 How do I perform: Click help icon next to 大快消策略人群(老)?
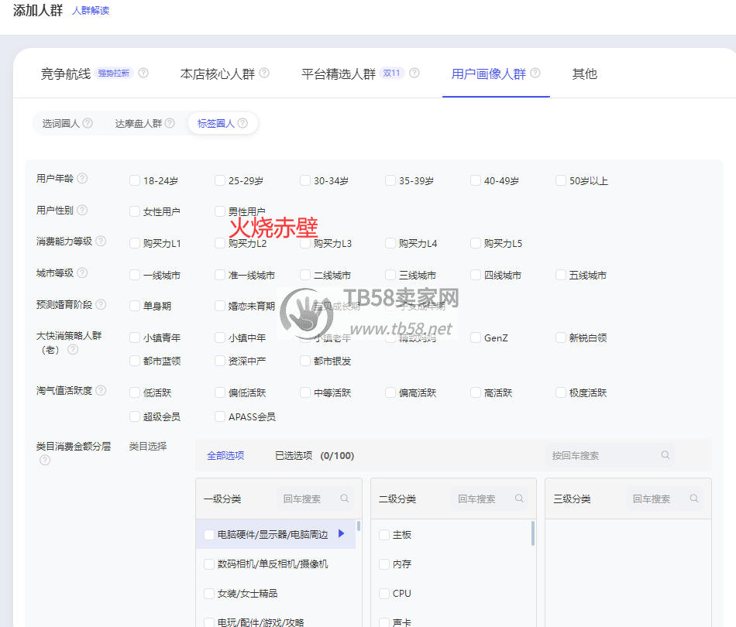[x=73, y=349]
